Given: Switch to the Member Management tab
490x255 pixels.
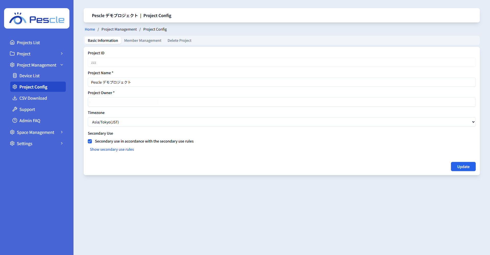Looking at the screenshot, I should pos(143,41).
